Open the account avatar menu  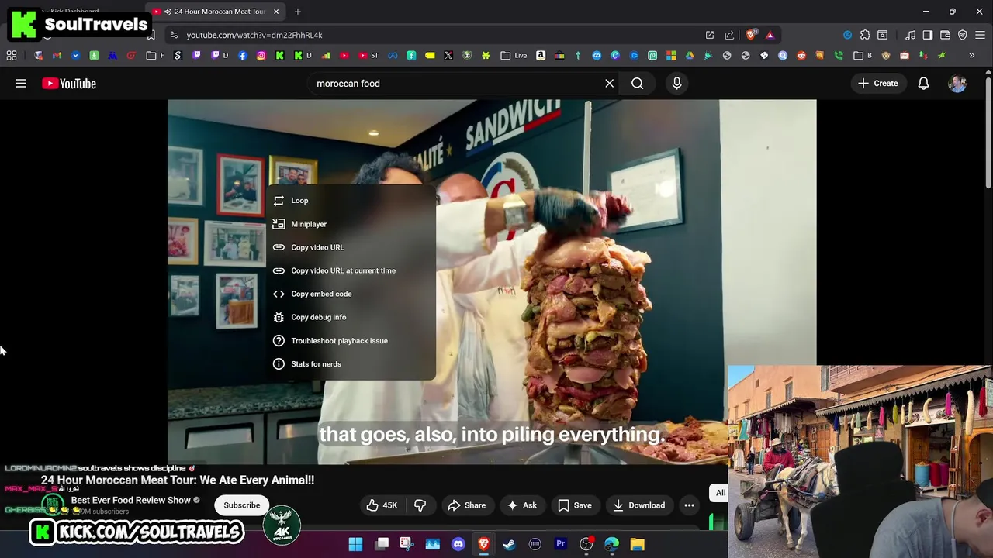click(x=957, y=83)
